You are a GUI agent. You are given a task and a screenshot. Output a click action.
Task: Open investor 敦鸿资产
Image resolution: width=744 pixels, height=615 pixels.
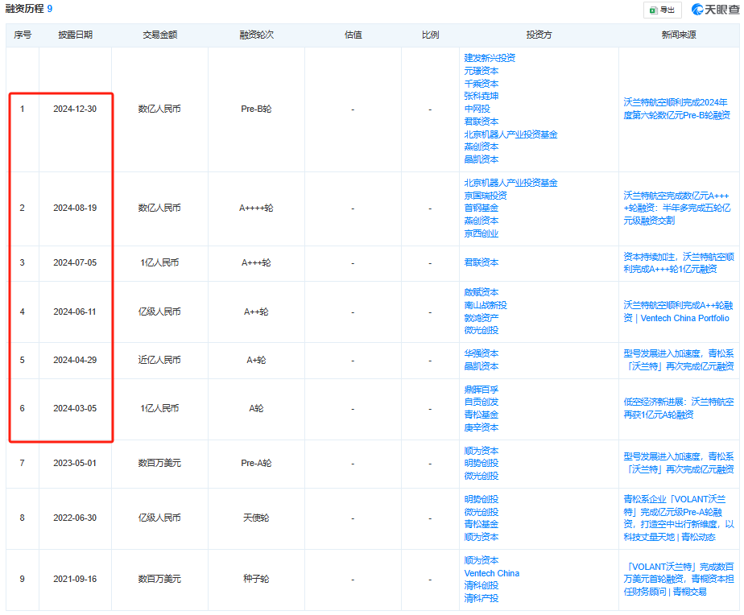482,317
